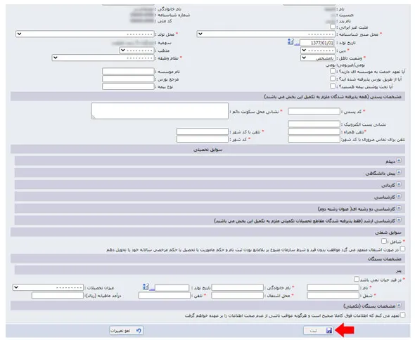Tick father's در قید حیات نمی باشد
Screen dimensions: 415x340
(357, 279)
